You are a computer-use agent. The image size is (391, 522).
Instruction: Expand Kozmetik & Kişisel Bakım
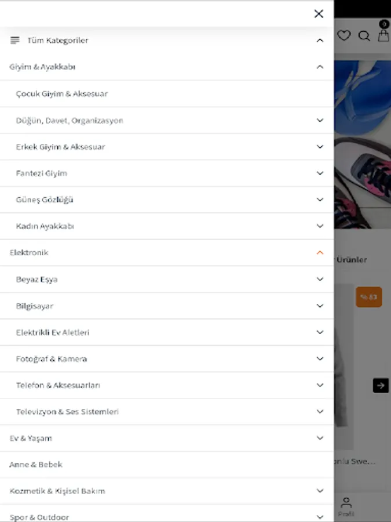[320, 491]
